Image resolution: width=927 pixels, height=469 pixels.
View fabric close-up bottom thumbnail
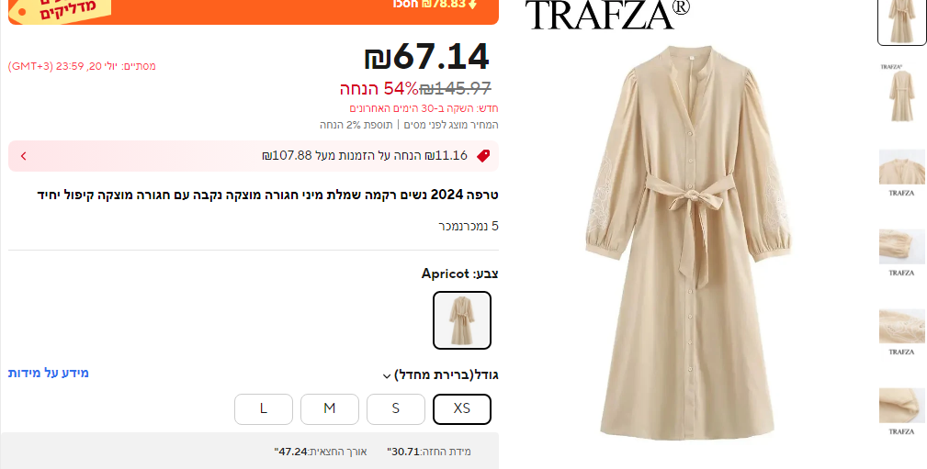pos(901,411)
